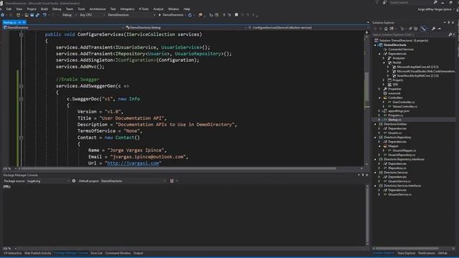Open the Edit menu
Screen dimensions: 459x258
pos(9,9)
